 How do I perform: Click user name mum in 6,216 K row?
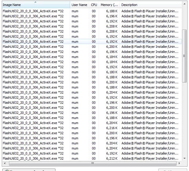pos(75,128)
